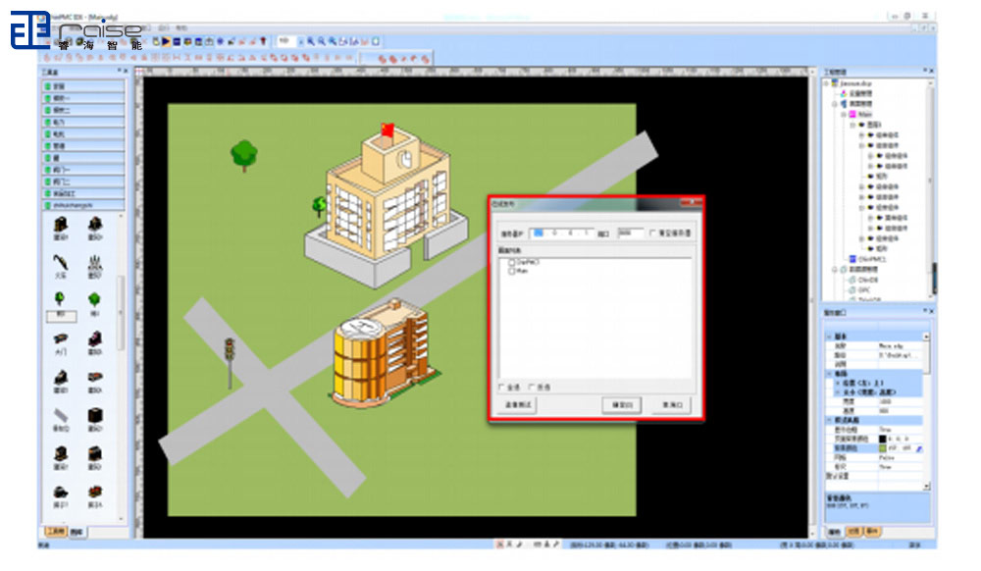
Task: Switch to the 工具箱 tab below the toolbox
Action: 56,532
